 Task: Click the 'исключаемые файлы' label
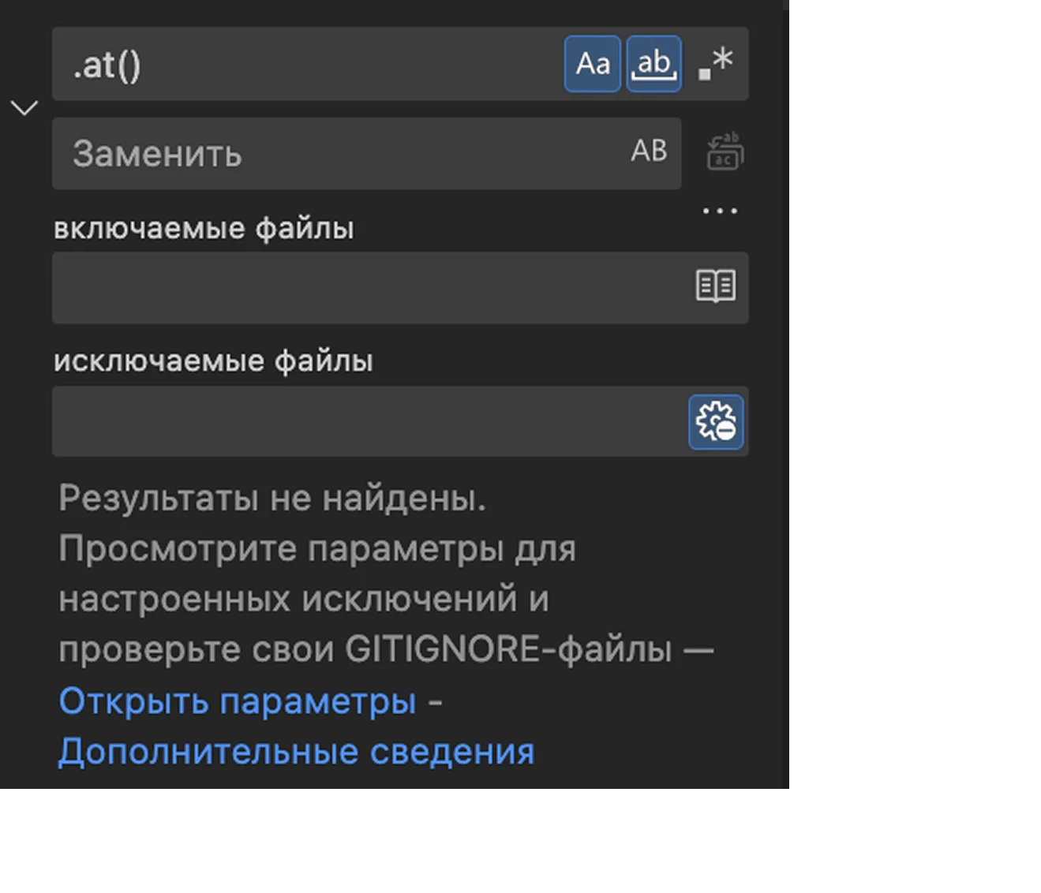pyautogui.click(x=213, y=361)
